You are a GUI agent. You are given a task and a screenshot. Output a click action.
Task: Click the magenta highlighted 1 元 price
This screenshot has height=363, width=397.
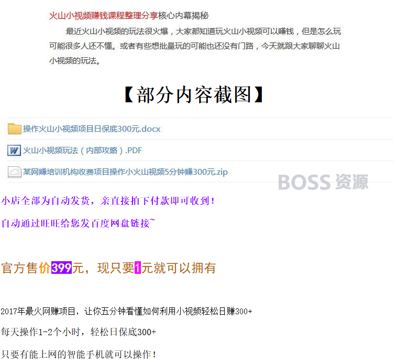pyautogui.click(x=138, y=268)
